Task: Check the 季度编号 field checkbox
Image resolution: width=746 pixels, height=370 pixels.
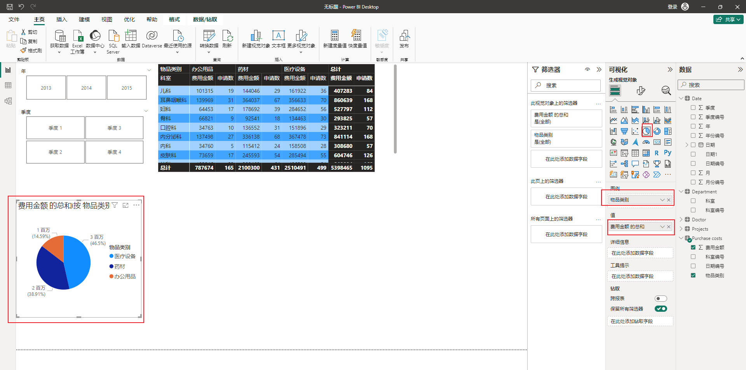Action: (x=693, y=117)
